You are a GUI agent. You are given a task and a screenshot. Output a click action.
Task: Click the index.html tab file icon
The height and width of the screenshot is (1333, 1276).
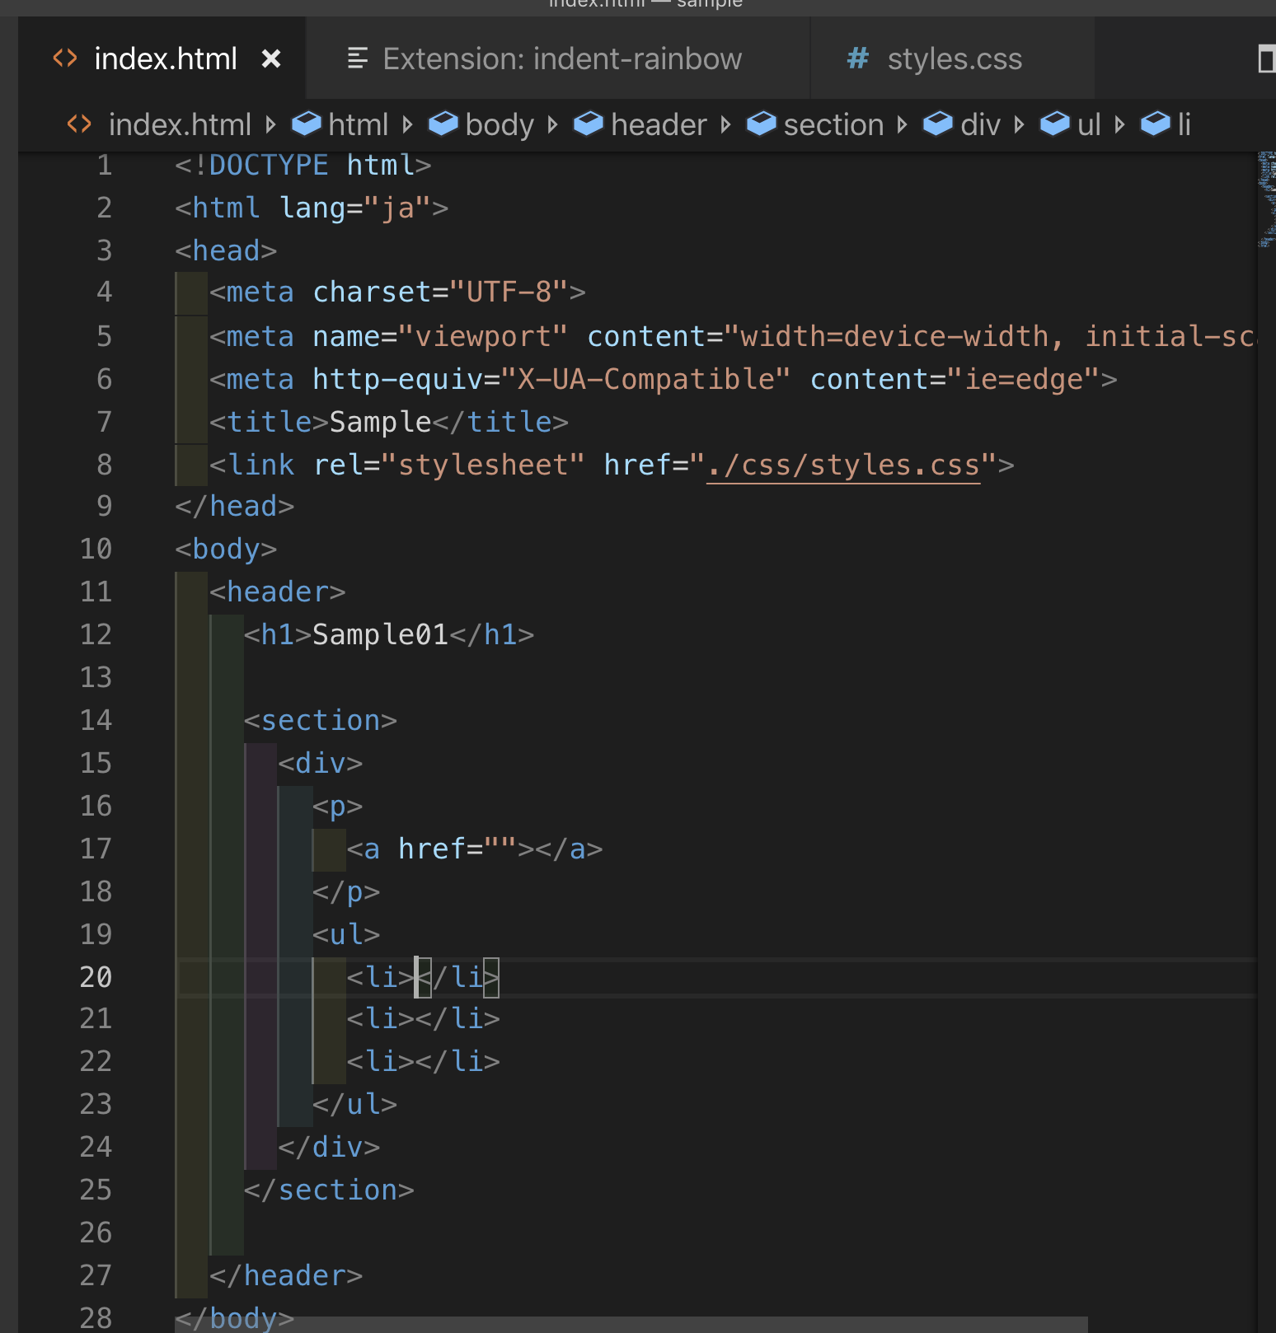click(x=65, y=58)
